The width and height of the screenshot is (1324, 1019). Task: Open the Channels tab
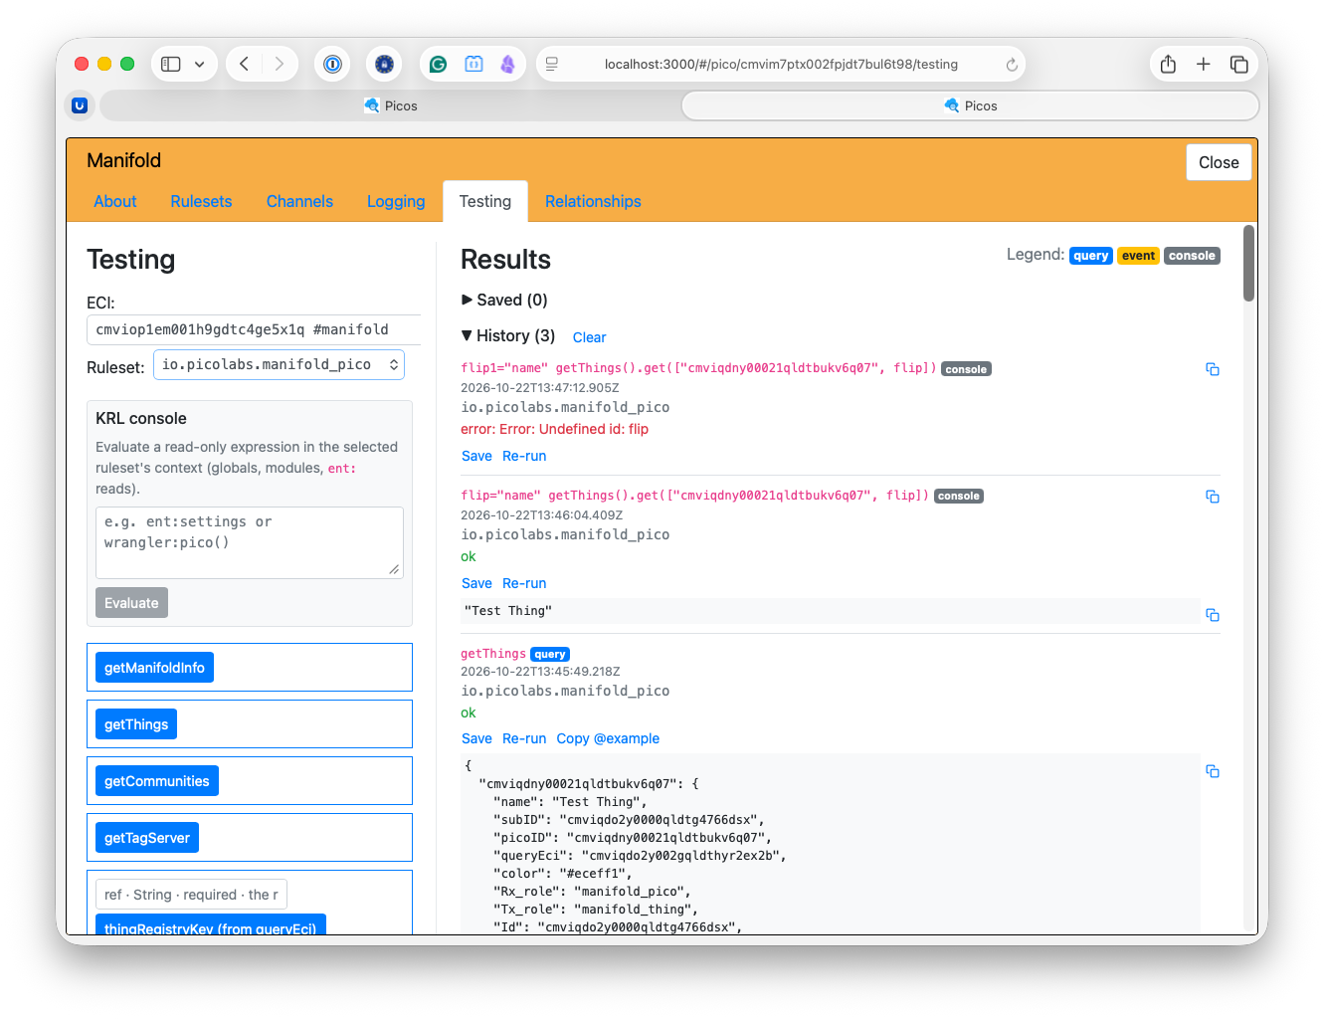(x=299, y=201)
